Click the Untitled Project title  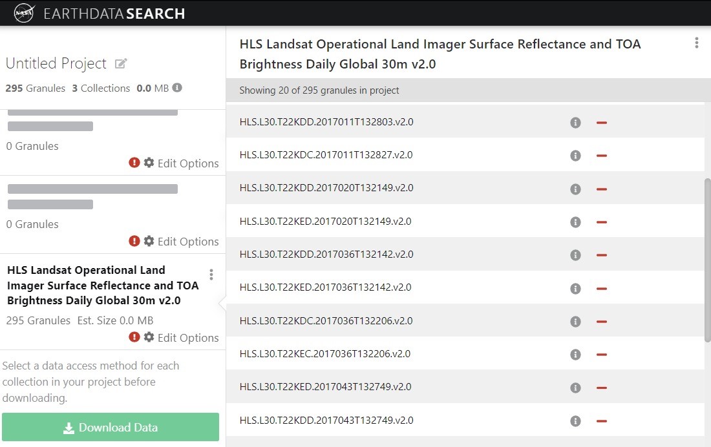click(56, 63)
